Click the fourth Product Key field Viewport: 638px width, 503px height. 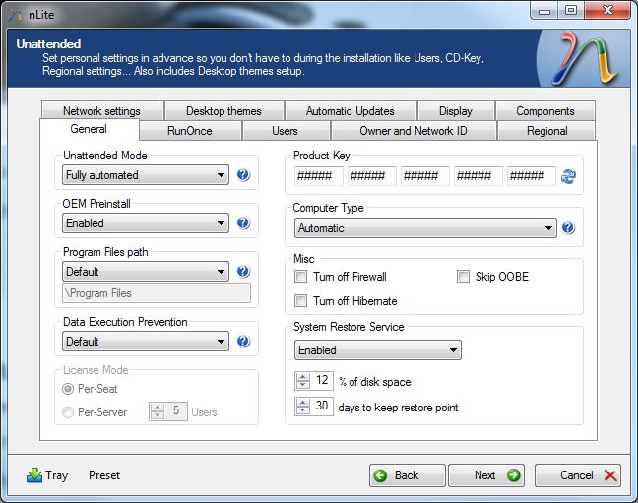click(x=478, y=176)
